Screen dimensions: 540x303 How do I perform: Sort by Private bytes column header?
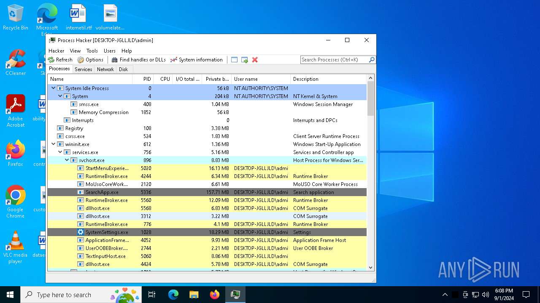point(217,79)
